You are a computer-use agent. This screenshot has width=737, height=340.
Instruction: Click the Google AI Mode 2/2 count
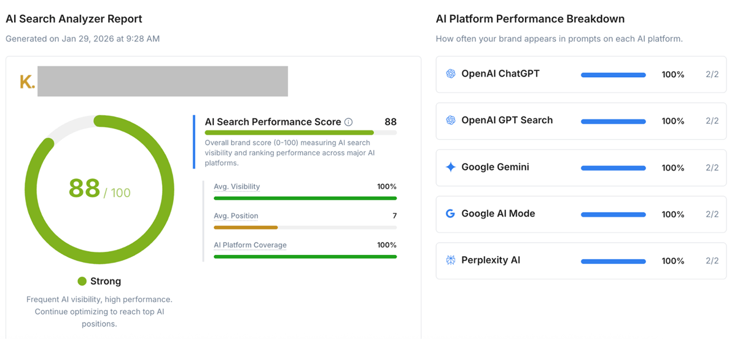(712, 214)
